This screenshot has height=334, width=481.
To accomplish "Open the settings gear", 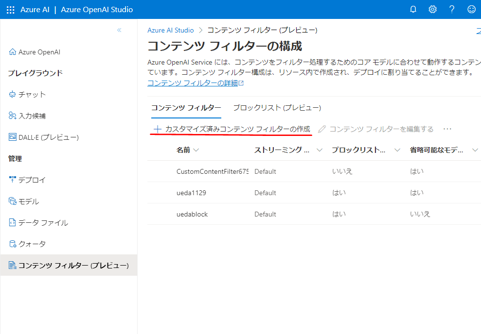I will [432, 10].
